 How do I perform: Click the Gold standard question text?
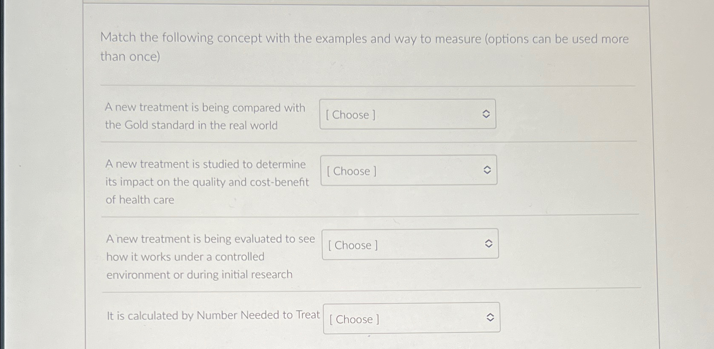(x=205, y=116)
